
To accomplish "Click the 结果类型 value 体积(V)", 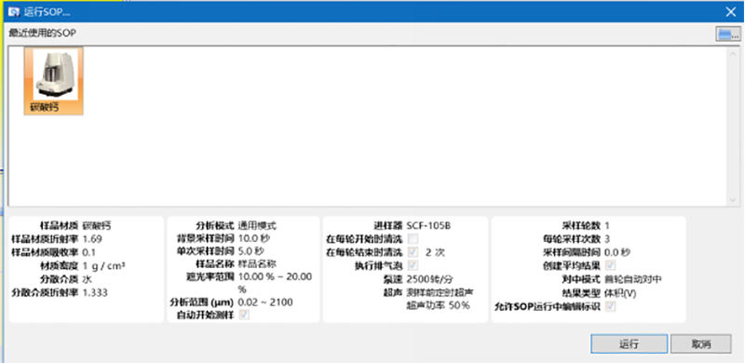I will (x=620, y=293).
